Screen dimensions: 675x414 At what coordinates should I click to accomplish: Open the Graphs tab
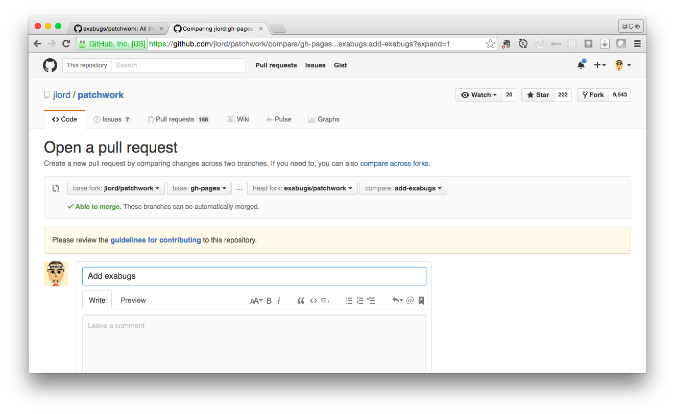pyautogui.click(x=324, y=119)
